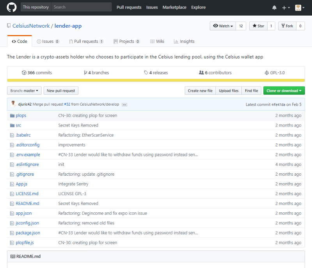View 366 commits history

click(x=37, y=73)
